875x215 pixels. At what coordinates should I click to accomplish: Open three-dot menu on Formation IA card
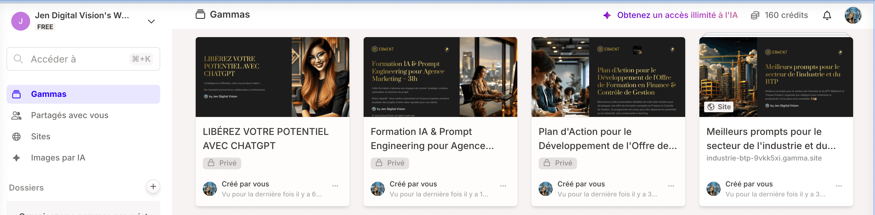[503, 186]
